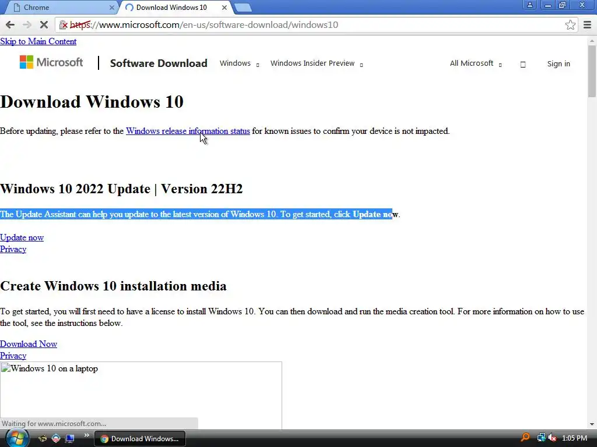Image resolution: width=597 pixels, height=447 pixels.
Task: Click the insecure HTTPS warning icon
Action: click(64, 25)
